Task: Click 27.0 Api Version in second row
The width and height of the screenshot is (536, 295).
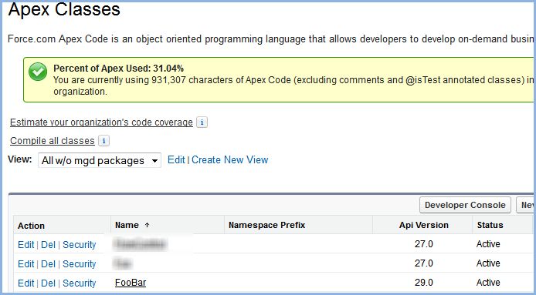Action: (423, 263)
